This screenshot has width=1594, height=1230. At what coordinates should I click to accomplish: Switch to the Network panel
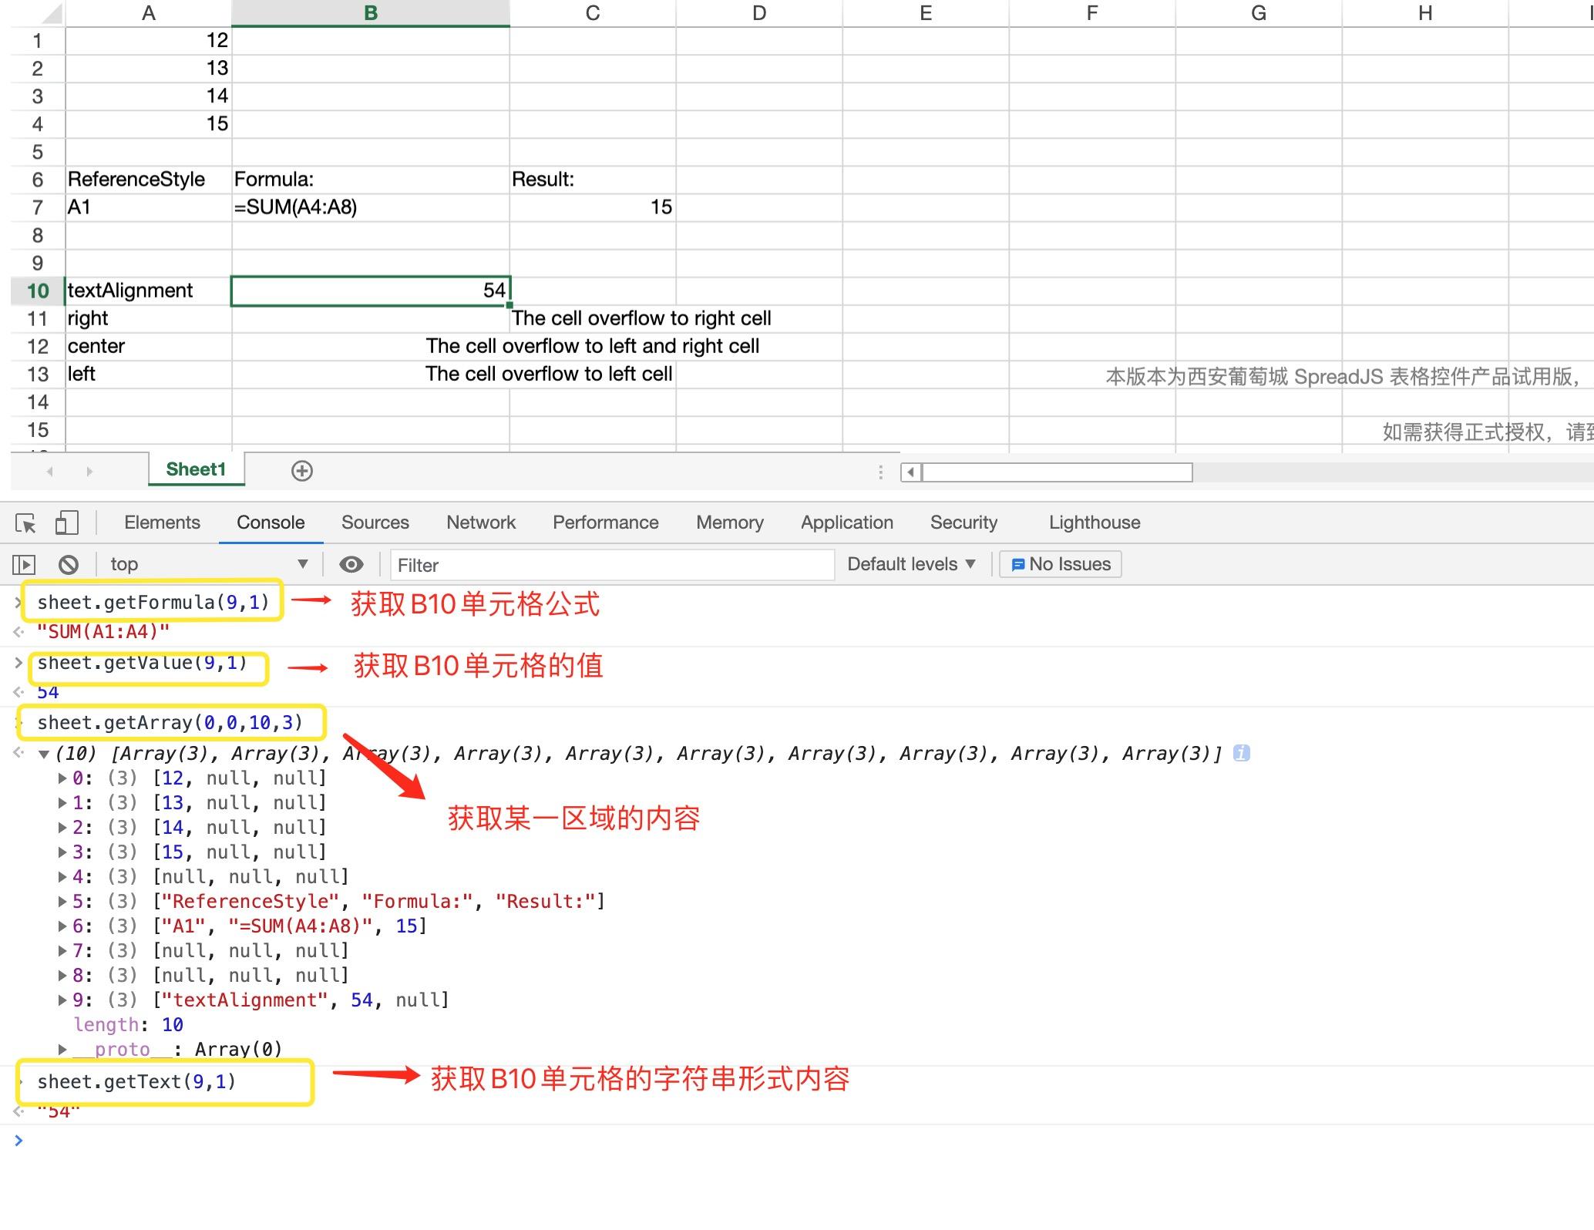480,523
